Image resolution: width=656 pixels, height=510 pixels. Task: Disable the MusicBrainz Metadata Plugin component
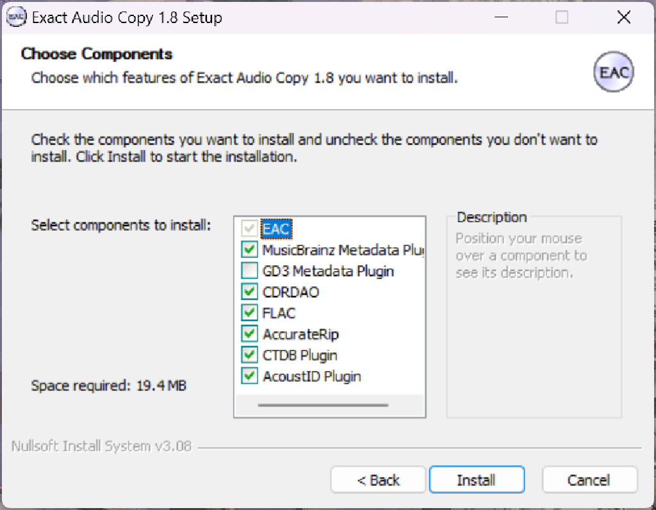click(249, 249)
